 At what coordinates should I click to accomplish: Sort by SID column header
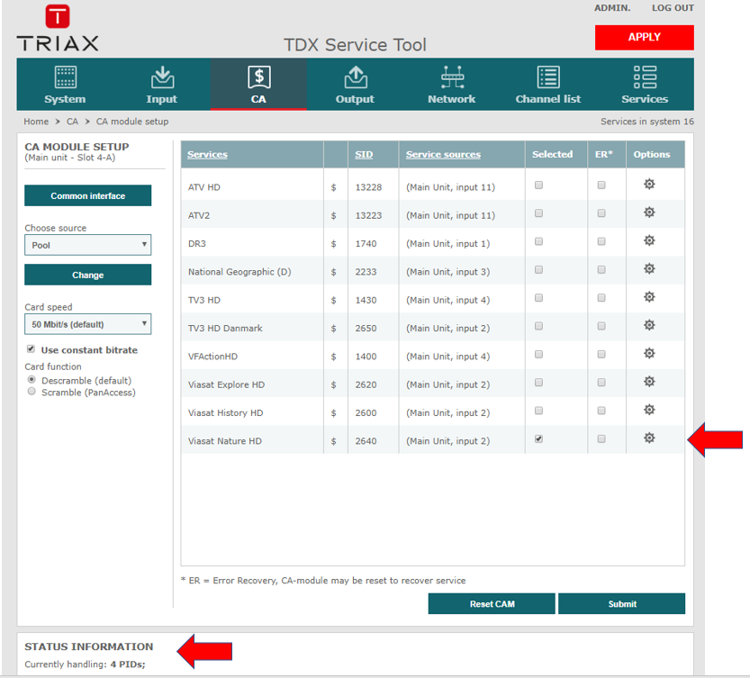click(x=364, y=155)
